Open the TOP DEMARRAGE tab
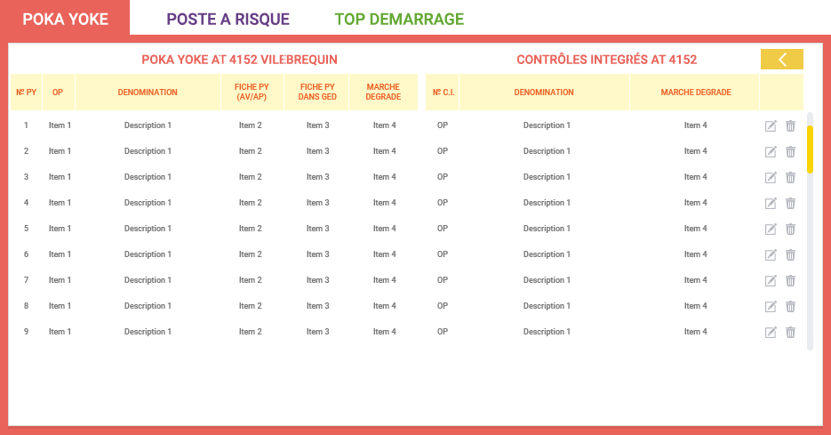 coord(399,19)
